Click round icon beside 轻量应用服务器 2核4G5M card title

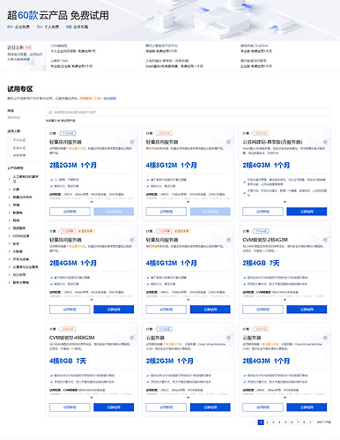pyautogui.click(x=132, y=240)
